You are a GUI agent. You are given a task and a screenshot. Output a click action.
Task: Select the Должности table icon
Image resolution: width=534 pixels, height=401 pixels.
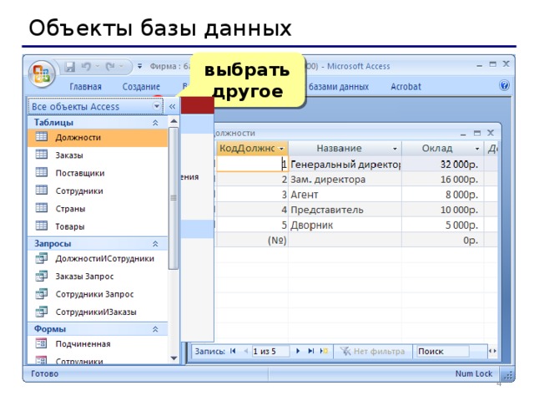click(x=42, y=137)
